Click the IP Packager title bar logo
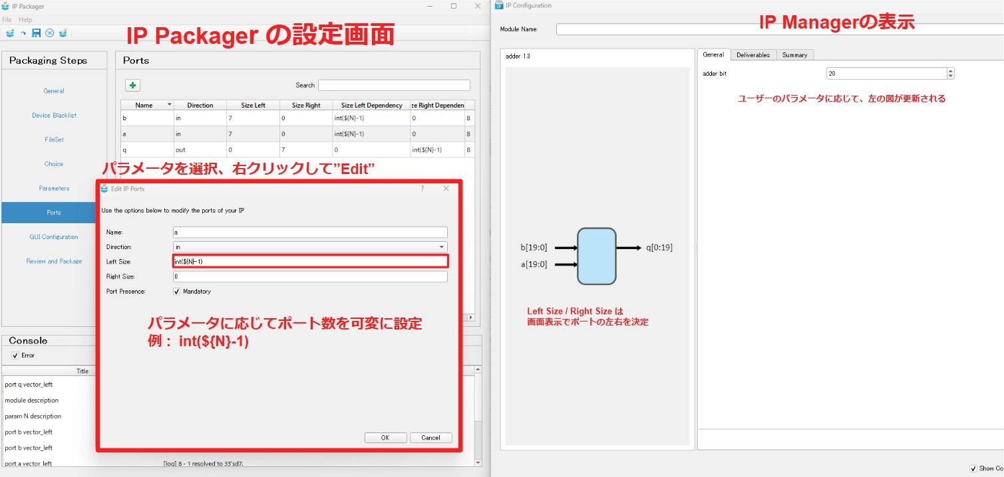Image resolution: width=1004 pixels, height=477 pixels. pos(6,6)
